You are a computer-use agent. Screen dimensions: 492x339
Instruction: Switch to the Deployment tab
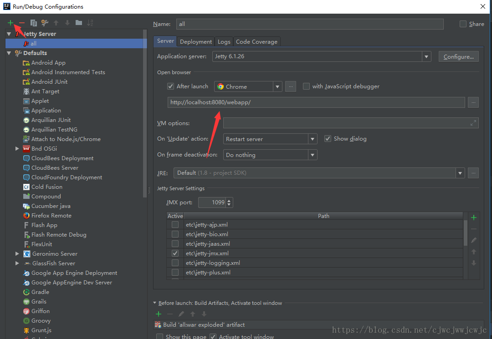(x=196, y=42)
